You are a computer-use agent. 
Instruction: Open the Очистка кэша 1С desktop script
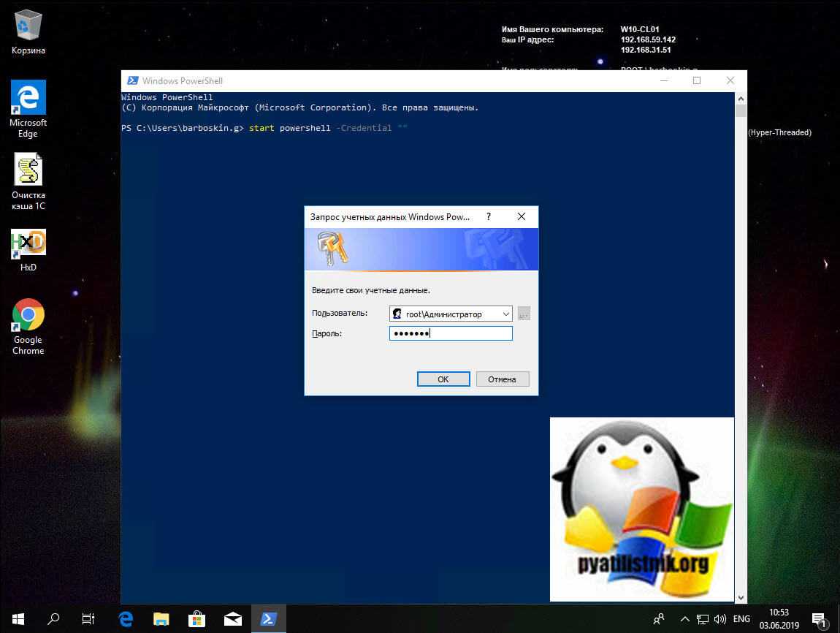28,175
